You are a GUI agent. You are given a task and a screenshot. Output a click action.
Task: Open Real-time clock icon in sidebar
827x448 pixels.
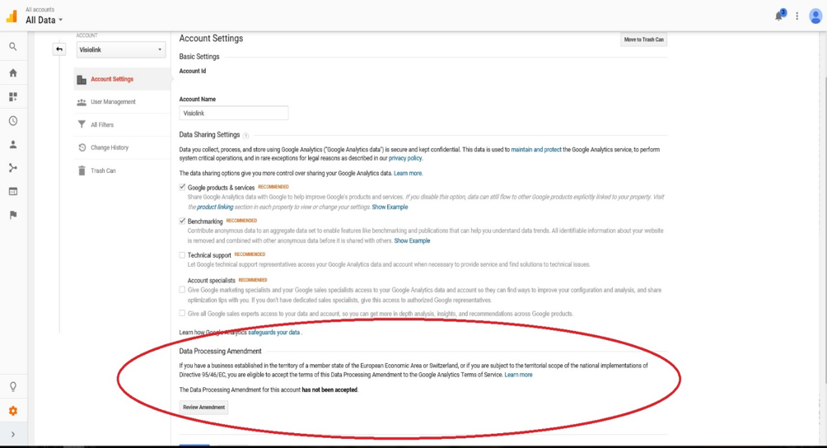[x=12, y=121]
